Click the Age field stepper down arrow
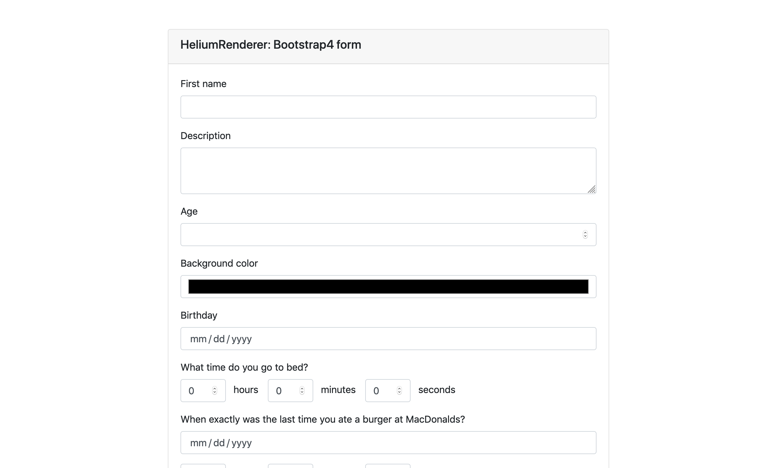The height and width of the screenshot is (468, 777). 585,236
